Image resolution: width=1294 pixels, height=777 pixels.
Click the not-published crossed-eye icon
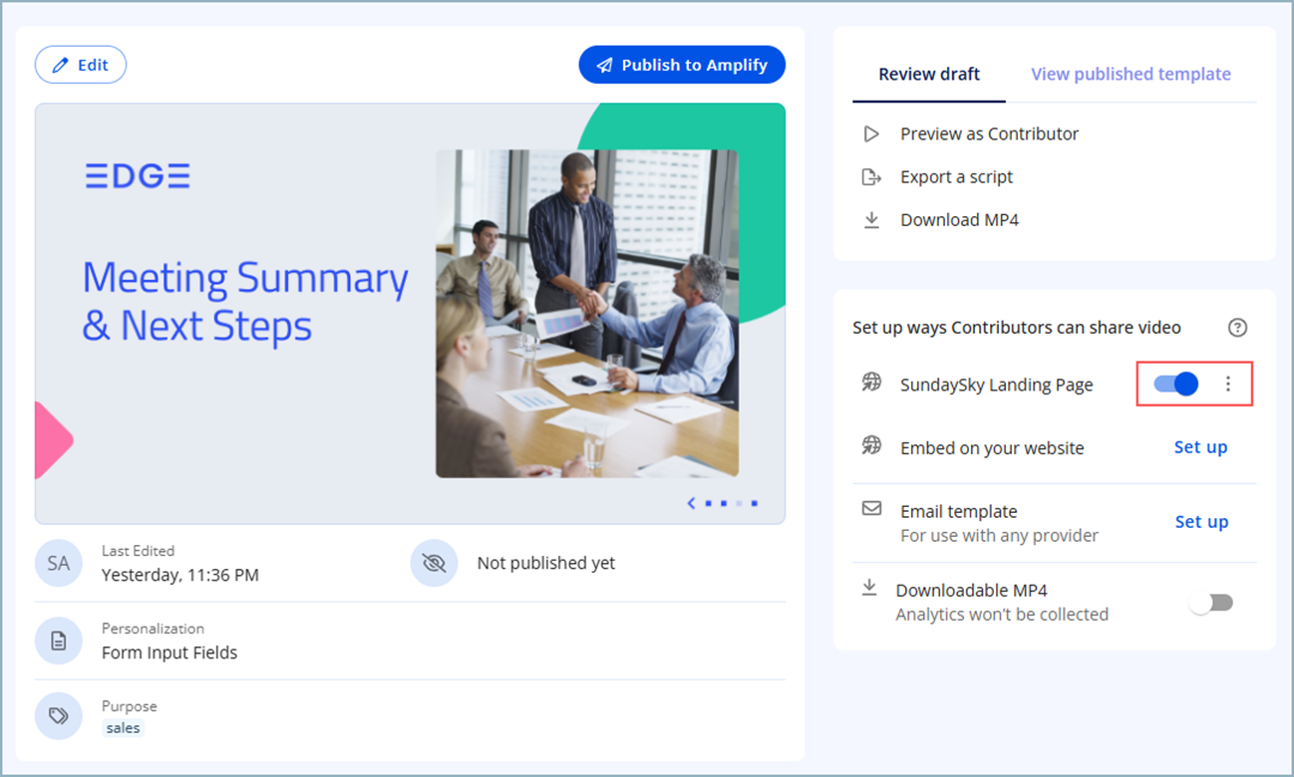tap(434, 563)
